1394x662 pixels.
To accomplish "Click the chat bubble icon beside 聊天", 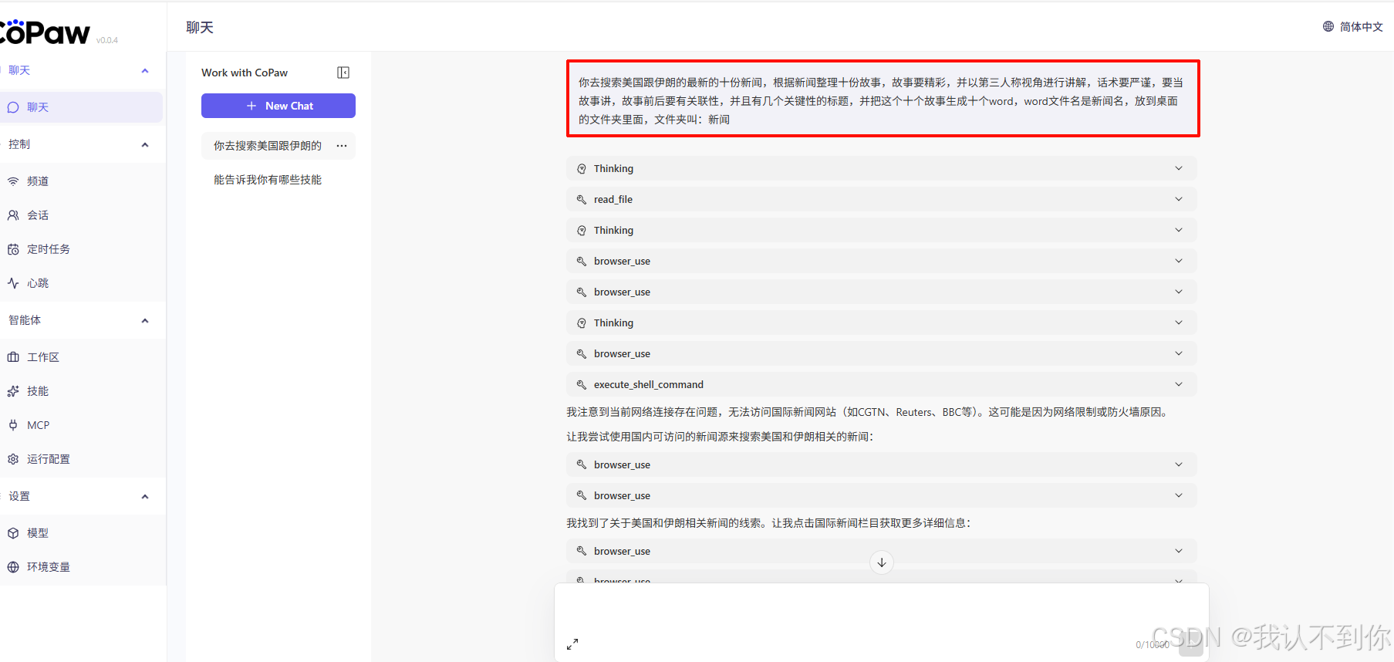I will pyautogui.click(x=13, y=107).
